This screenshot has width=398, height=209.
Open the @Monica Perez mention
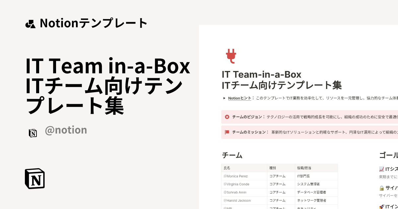coord(236,176)
